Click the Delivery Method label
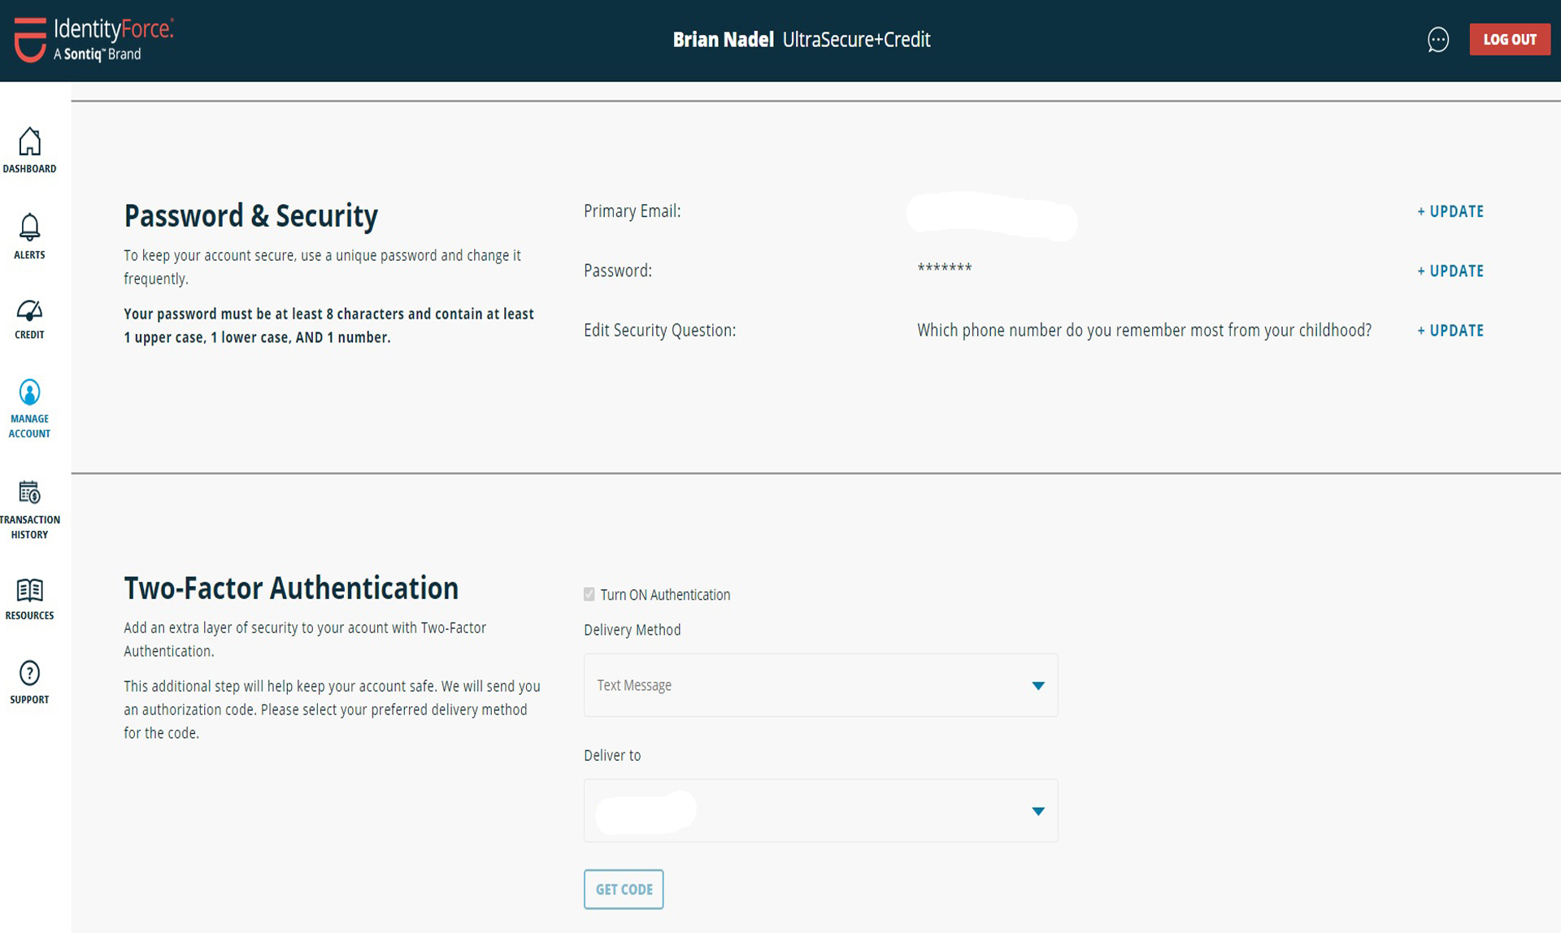The height and width of the screenshot is (933, 1561). (632, 630)
